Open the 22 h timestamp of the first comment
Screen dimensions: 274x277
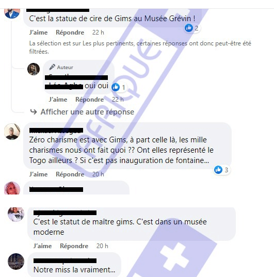click(x=98, y=32)
